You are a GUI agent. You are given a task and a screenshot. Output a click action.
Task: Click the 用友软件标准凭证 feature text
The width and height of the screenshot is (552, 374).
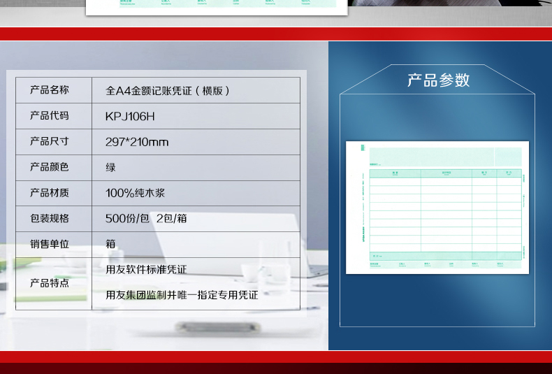[x=146, y=270]
